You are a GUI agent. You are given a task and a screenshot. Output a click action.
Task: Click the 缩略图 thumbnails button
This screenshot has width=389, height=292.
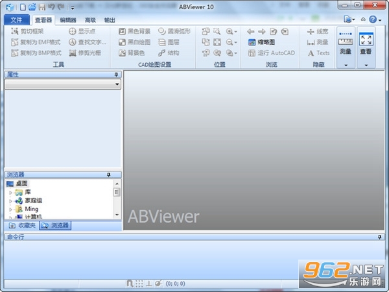(x=261, y=42)
